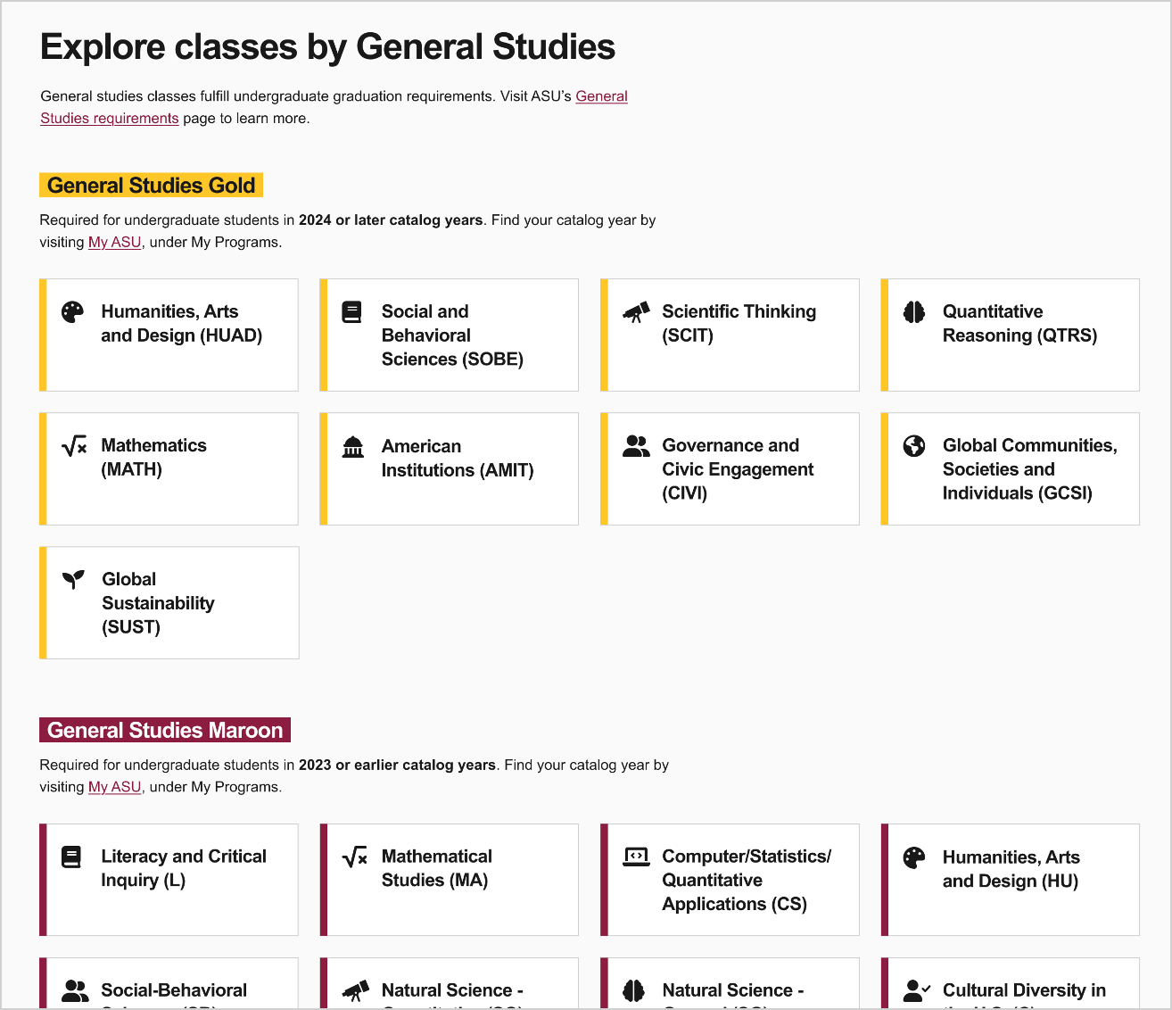Click the people icon on the CIVI card
Image resolution: width=1172 pixels, height=1010 pixels.
636,446
